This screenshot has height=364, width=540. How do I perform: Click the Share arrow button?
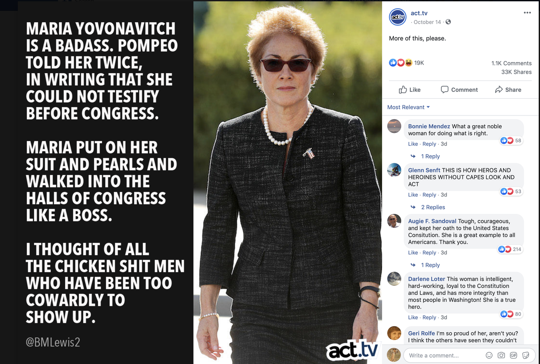pos(508,90)
